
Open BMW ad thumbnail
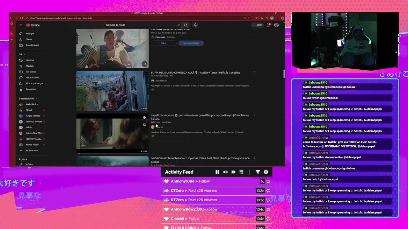pyautogui.click(x=112, y=48)
